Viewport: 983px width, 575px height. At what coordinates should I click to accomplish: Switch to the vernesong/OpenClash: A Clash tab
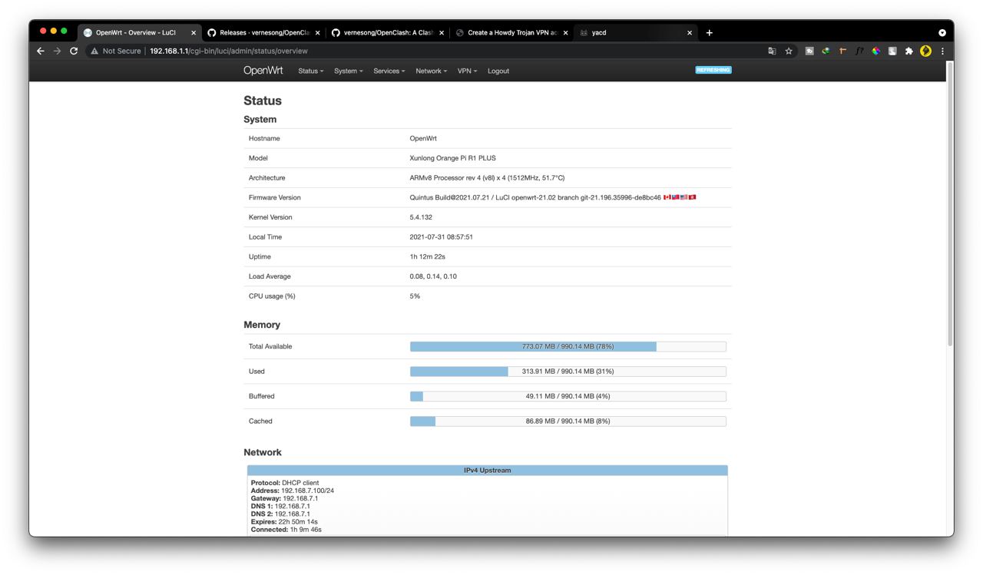(x=388, y=33)
